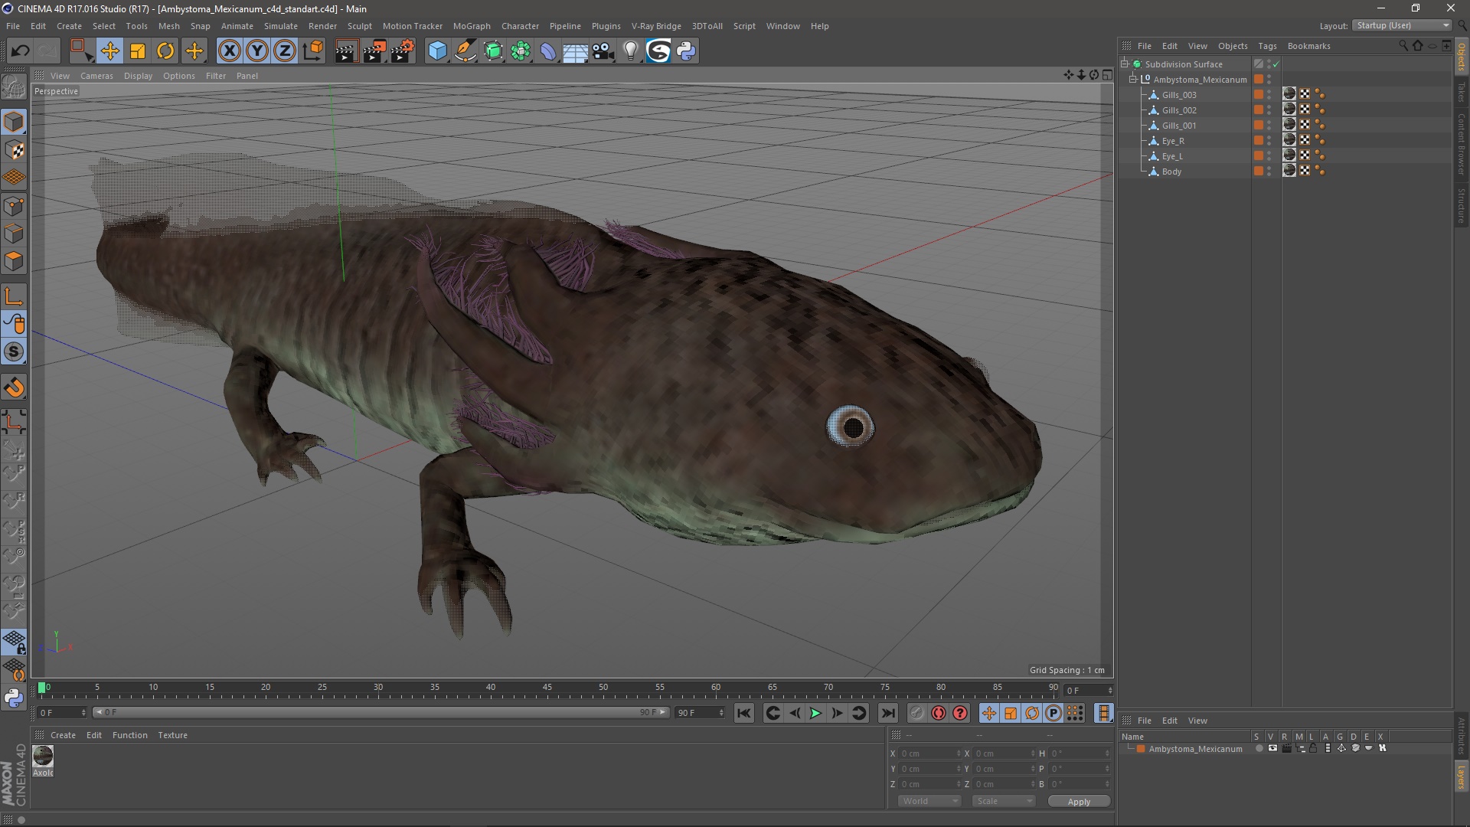1470x827 pixels.
Task: Toggle the Subdivision Surface enable checkmark
Action: pos(1276,64)
